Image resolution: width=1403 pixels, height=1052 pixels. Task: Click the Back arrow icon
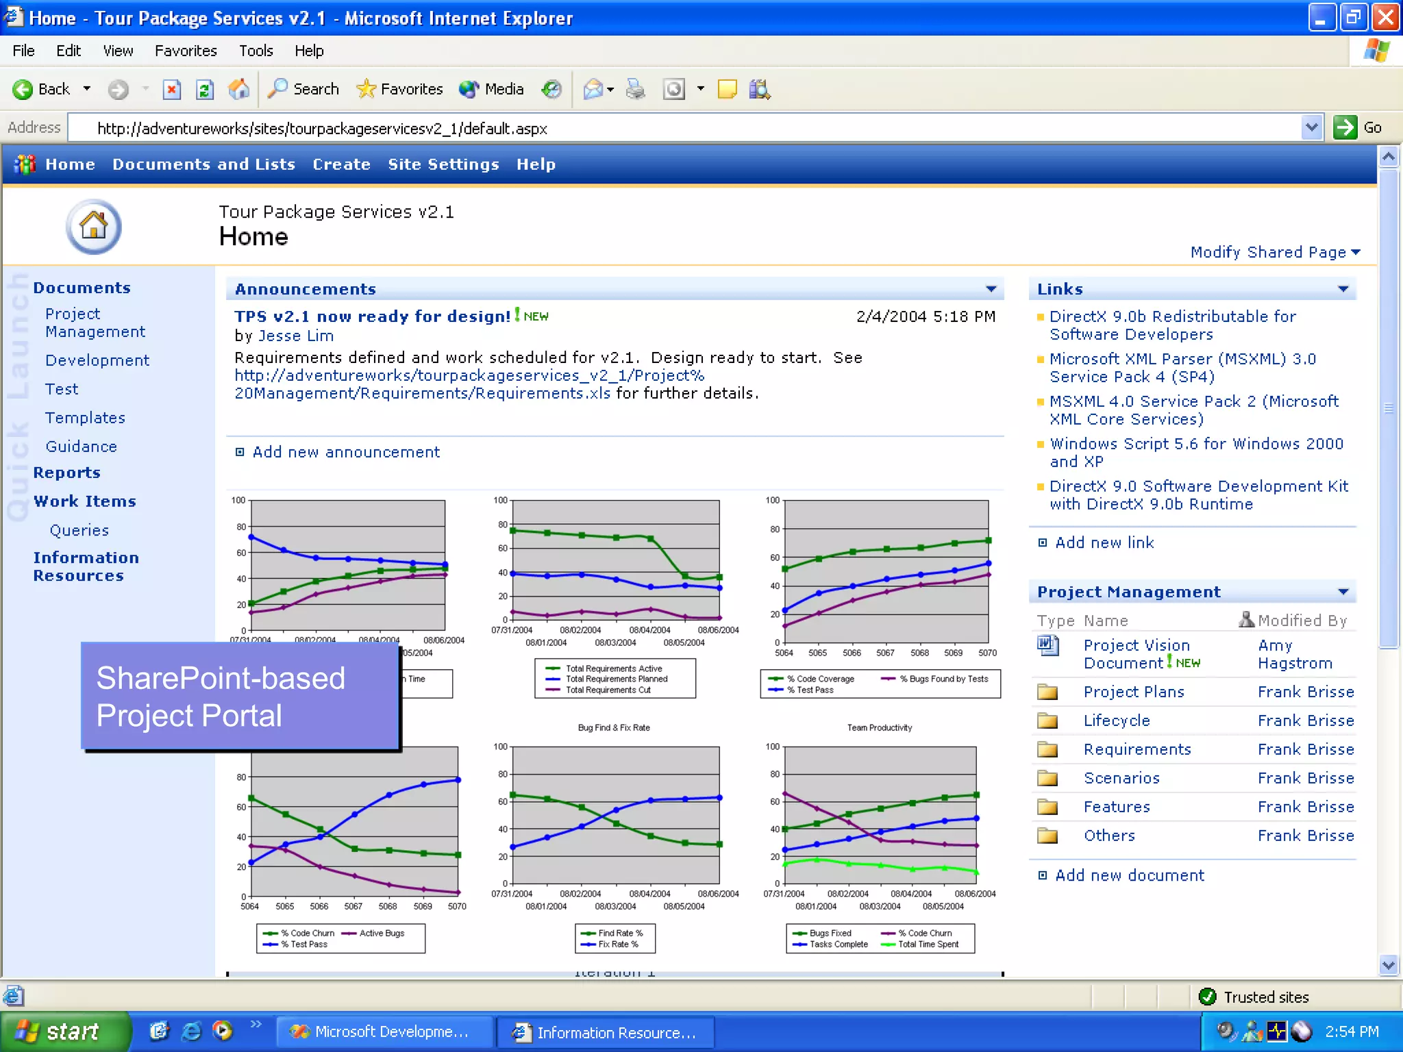tap(23, 90)
